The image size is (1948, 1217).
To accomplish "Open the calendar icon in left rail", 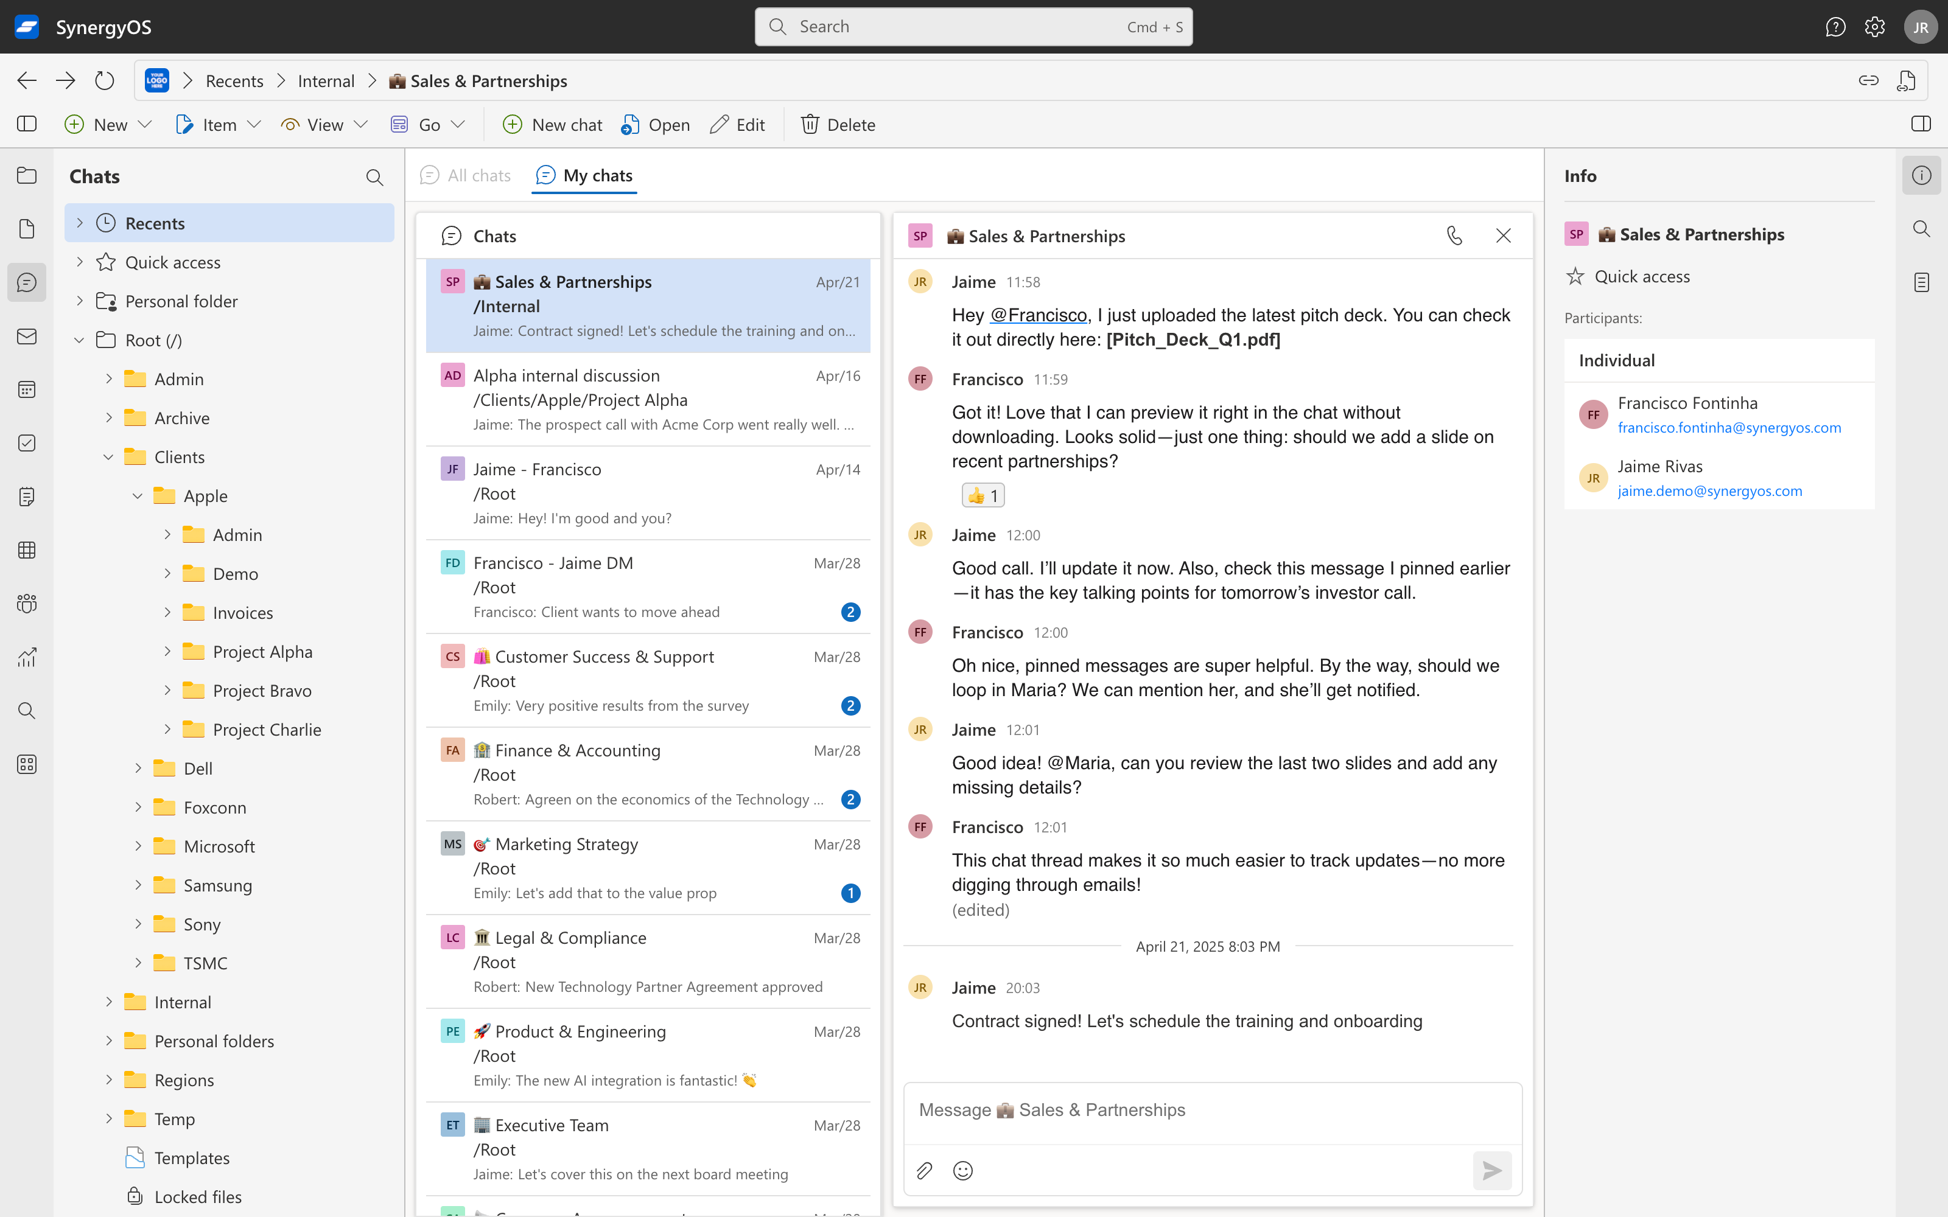I will point(27,389).
